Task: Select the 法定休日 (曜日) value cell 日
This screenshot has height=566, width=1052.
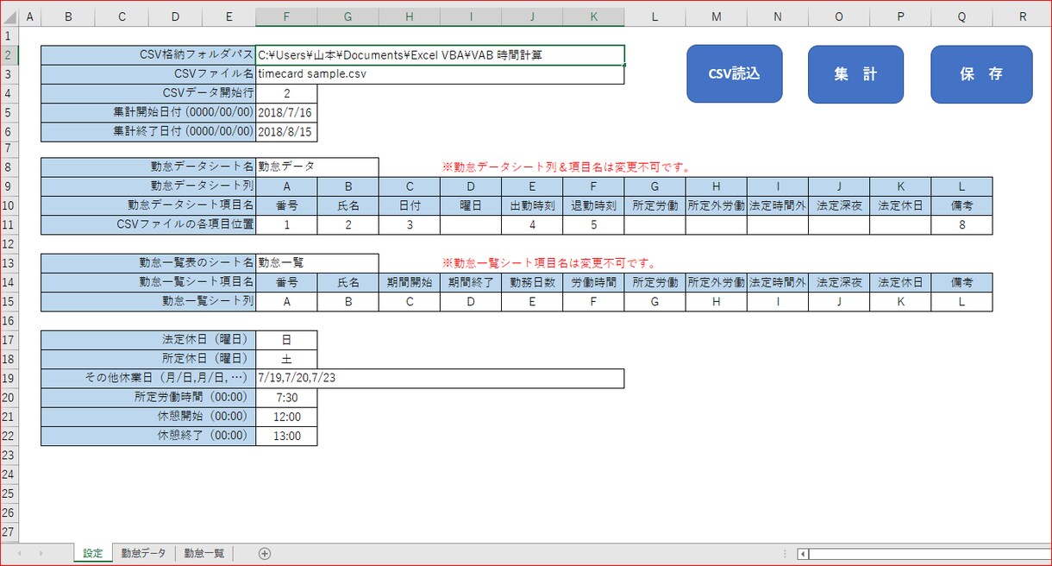Action: (286, 340)
